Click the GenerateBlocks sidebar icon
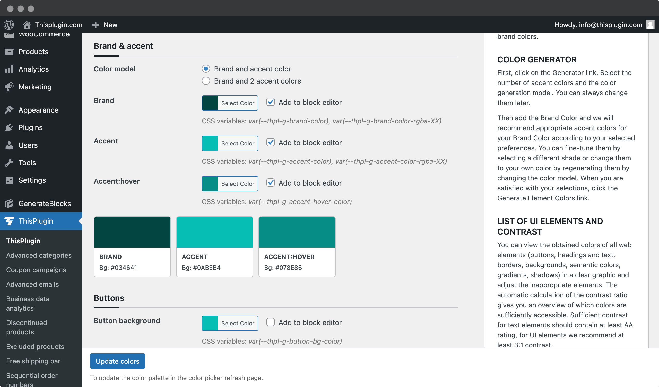The height and width of the screenshot is (387, 659). [x=9, y=203]
